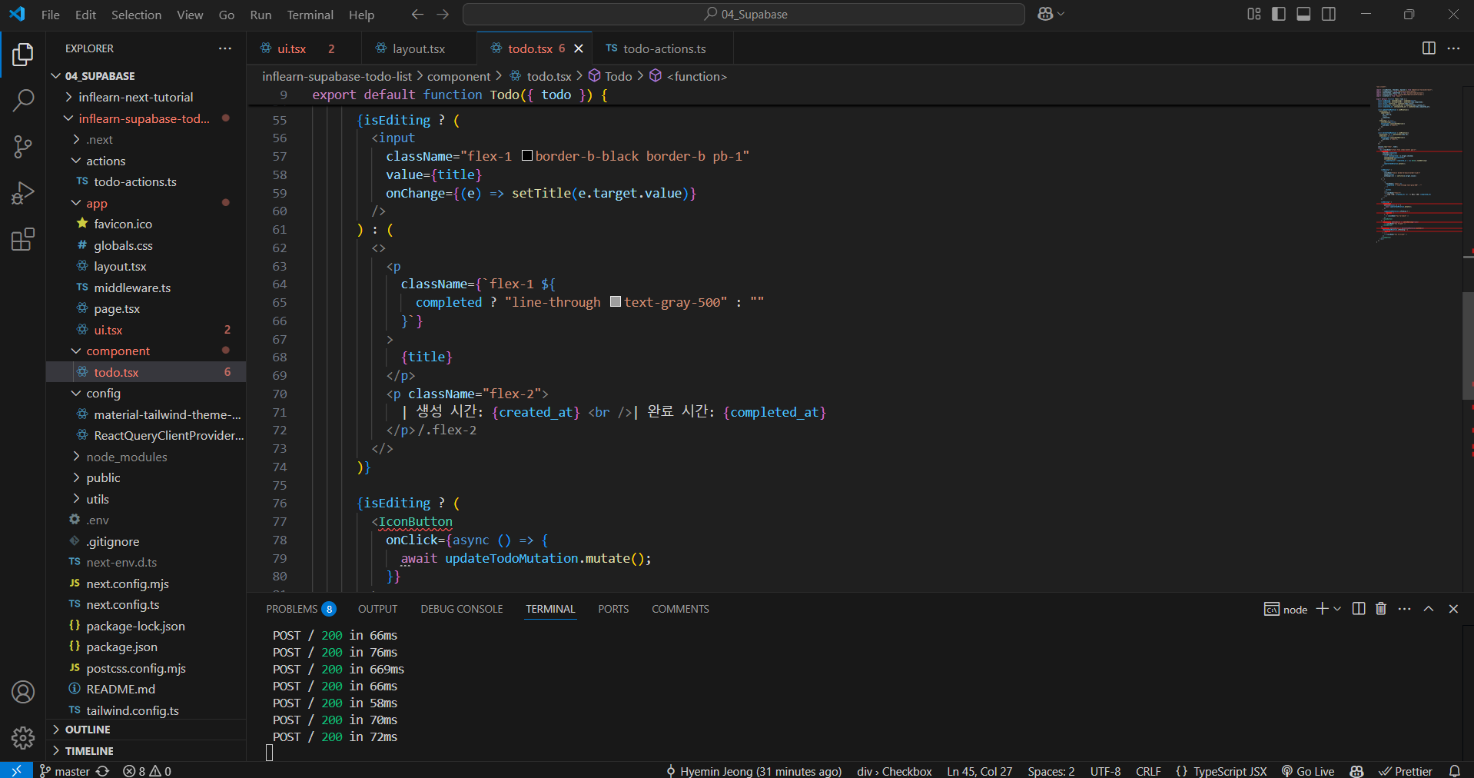
Task: Open the Accounts menu icon
Action: 23,692
